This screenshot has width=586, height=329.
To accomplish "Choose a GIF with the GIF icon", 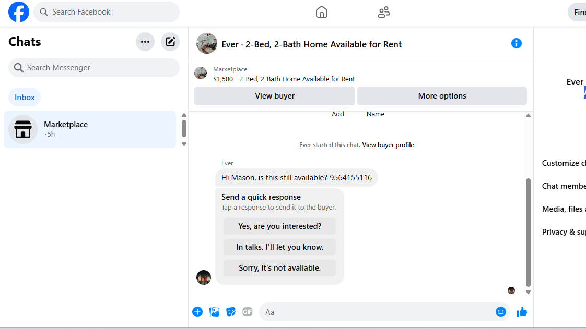I will pos(248,312).
